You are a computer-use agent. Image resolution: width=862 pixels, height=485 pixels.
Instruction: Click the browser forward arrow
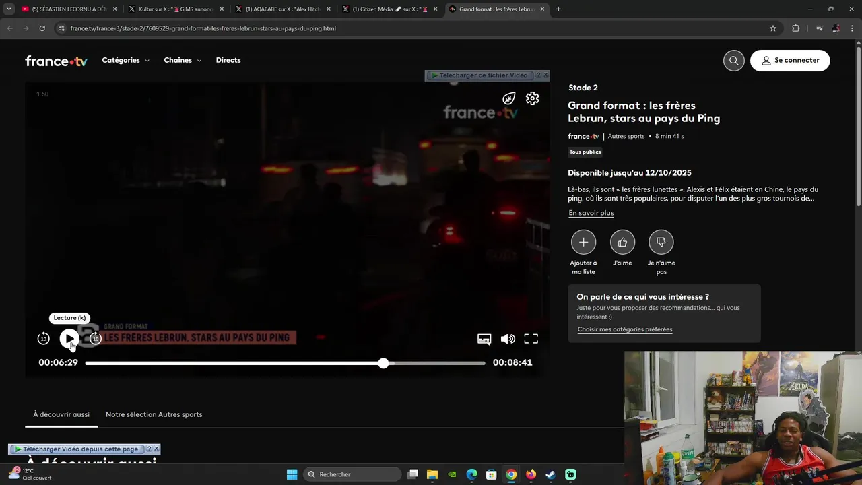pyautogui.click(x=26, y=28)
